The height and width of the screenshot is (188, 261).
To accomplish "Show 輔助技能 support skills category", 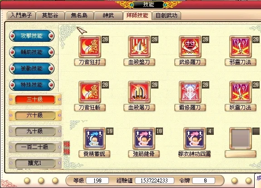I will [32, 52].
